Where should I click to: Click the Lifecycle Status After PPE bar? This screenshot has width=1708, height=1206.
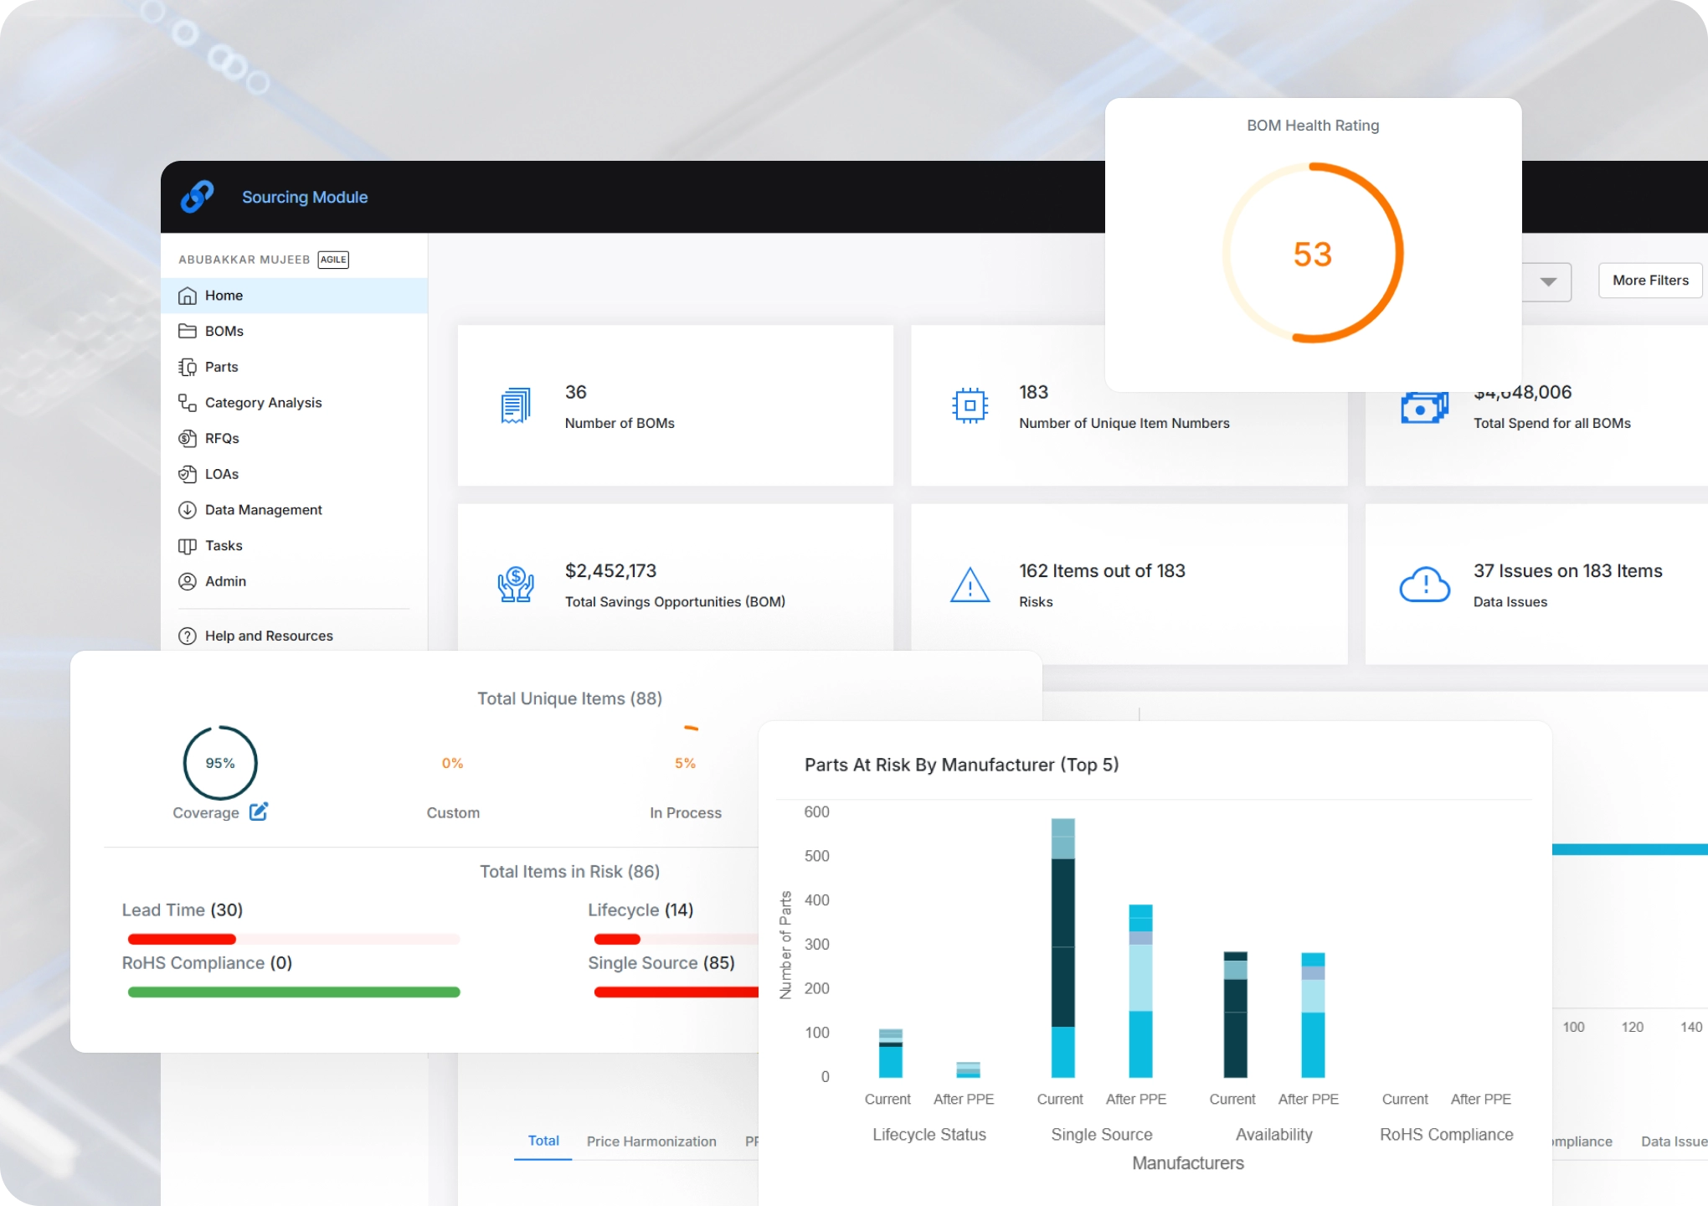[968, 1069]
